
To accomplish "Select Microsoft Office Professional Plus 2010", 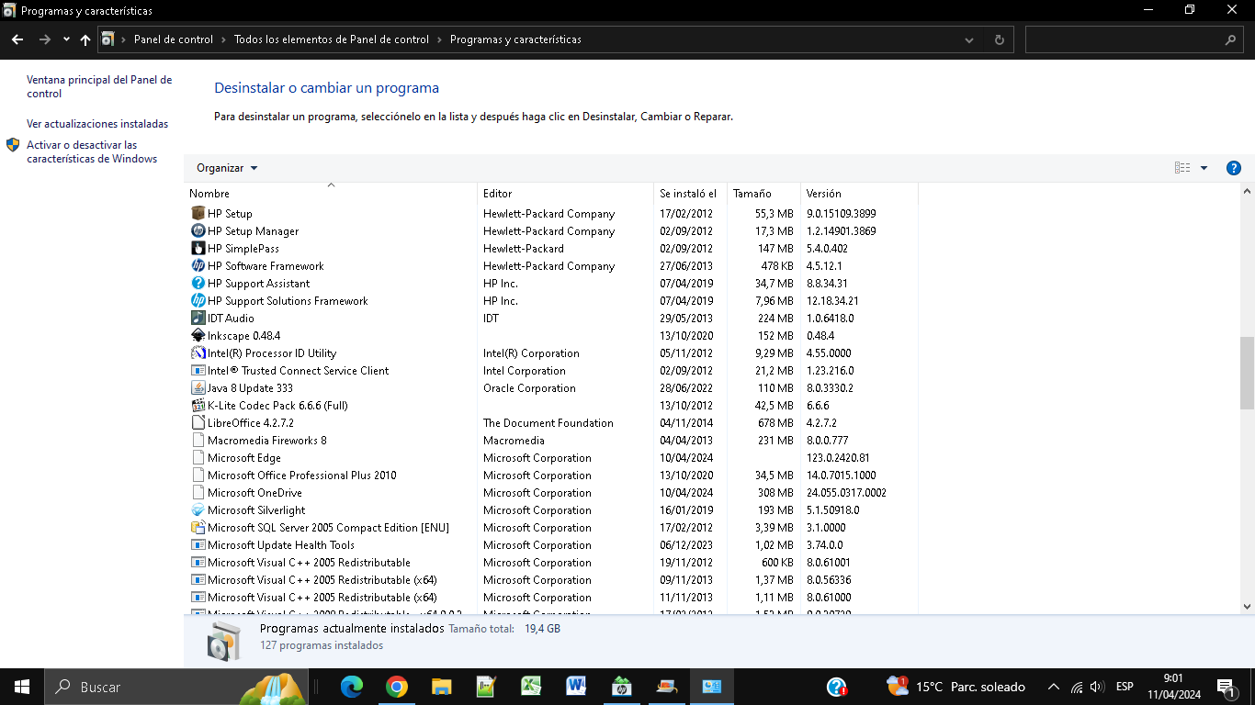I will click(x=551, y=475).
